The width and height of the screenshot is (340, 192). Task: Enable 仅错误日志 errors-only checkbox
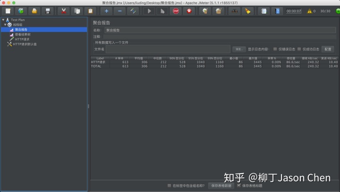[275, 49]
